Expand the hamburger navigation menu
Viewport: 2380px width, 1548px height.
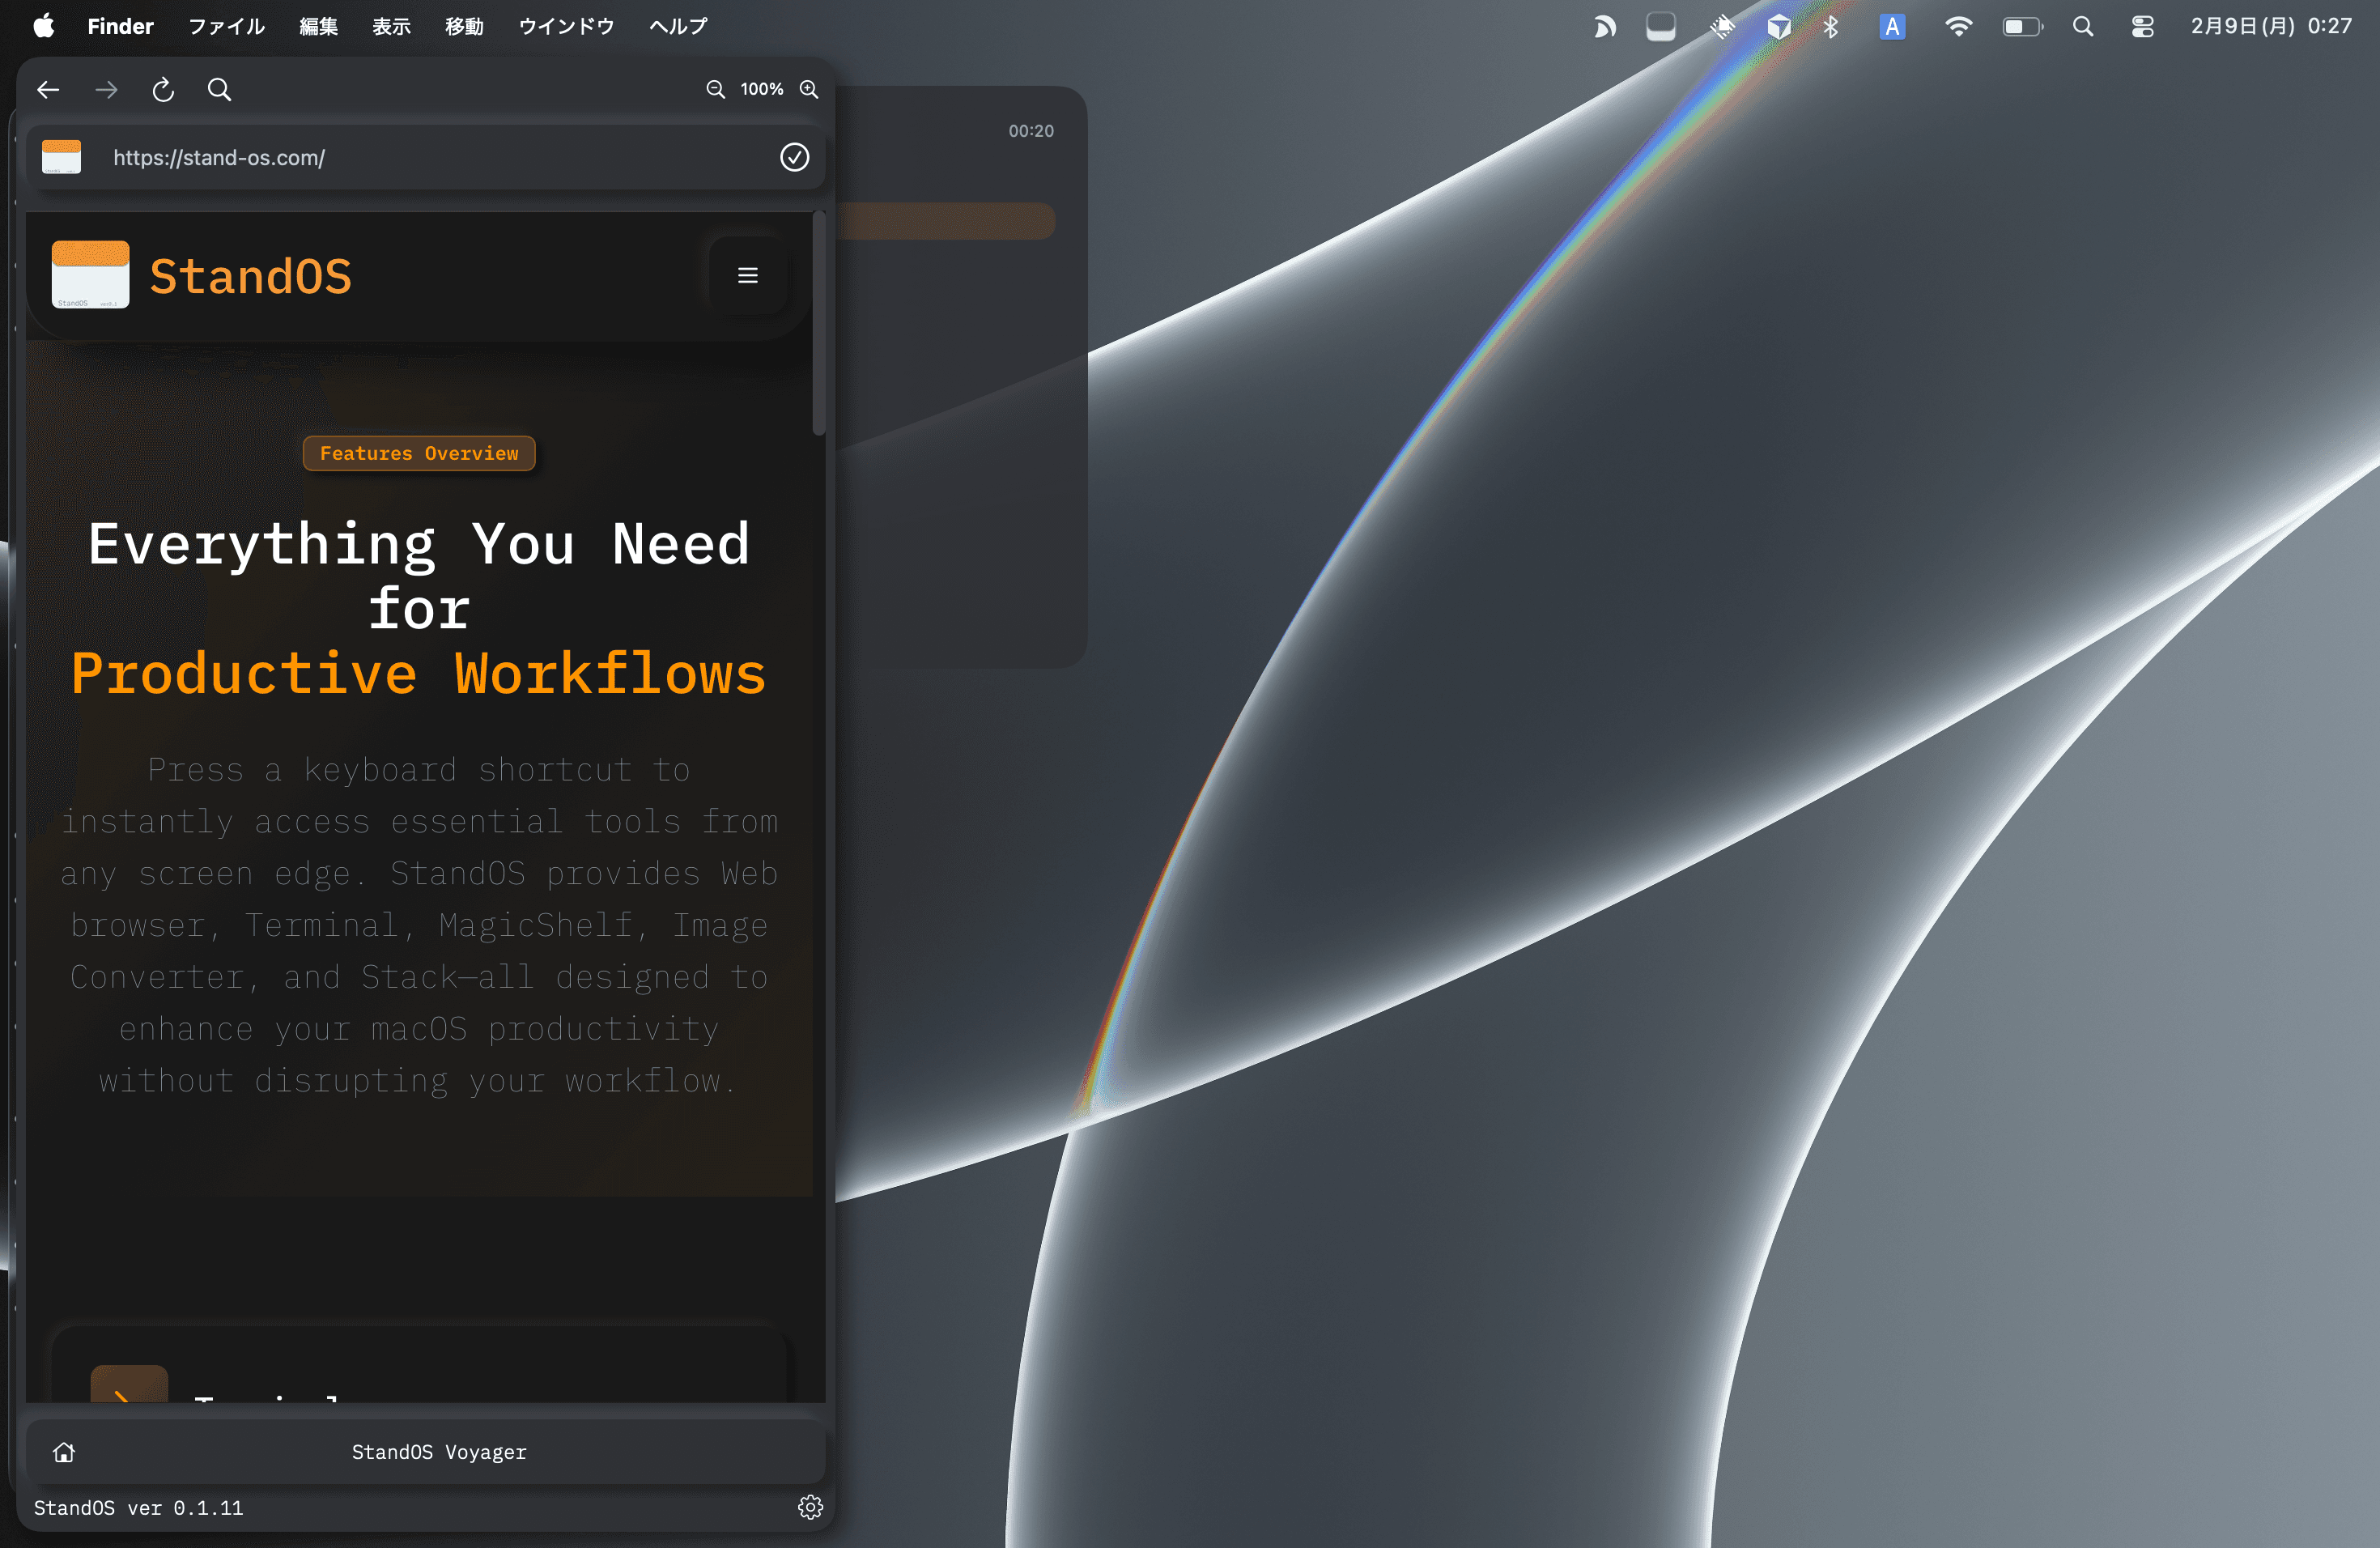coord(746,275)
